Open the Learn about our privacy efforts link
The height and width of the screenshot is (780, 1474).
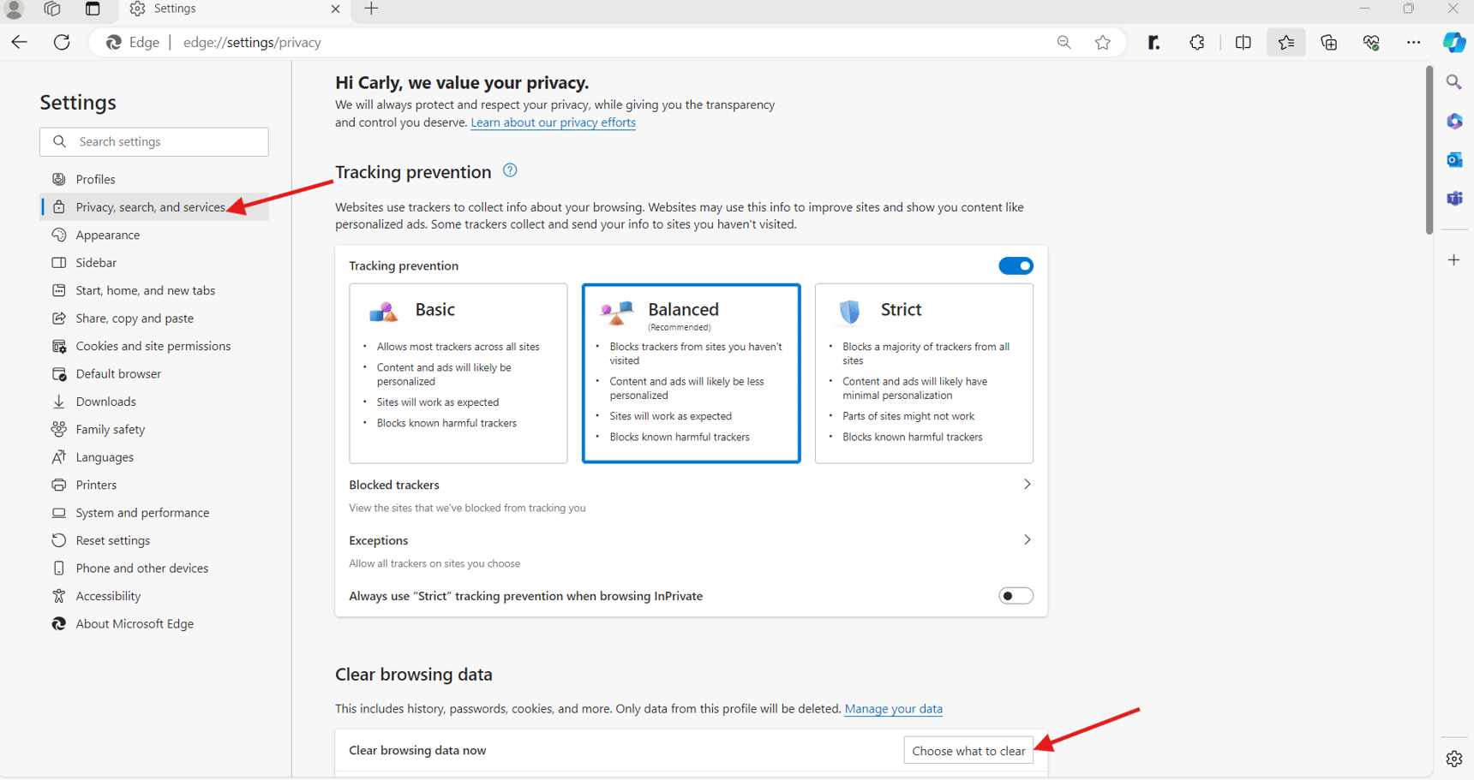tap(553, 122)
